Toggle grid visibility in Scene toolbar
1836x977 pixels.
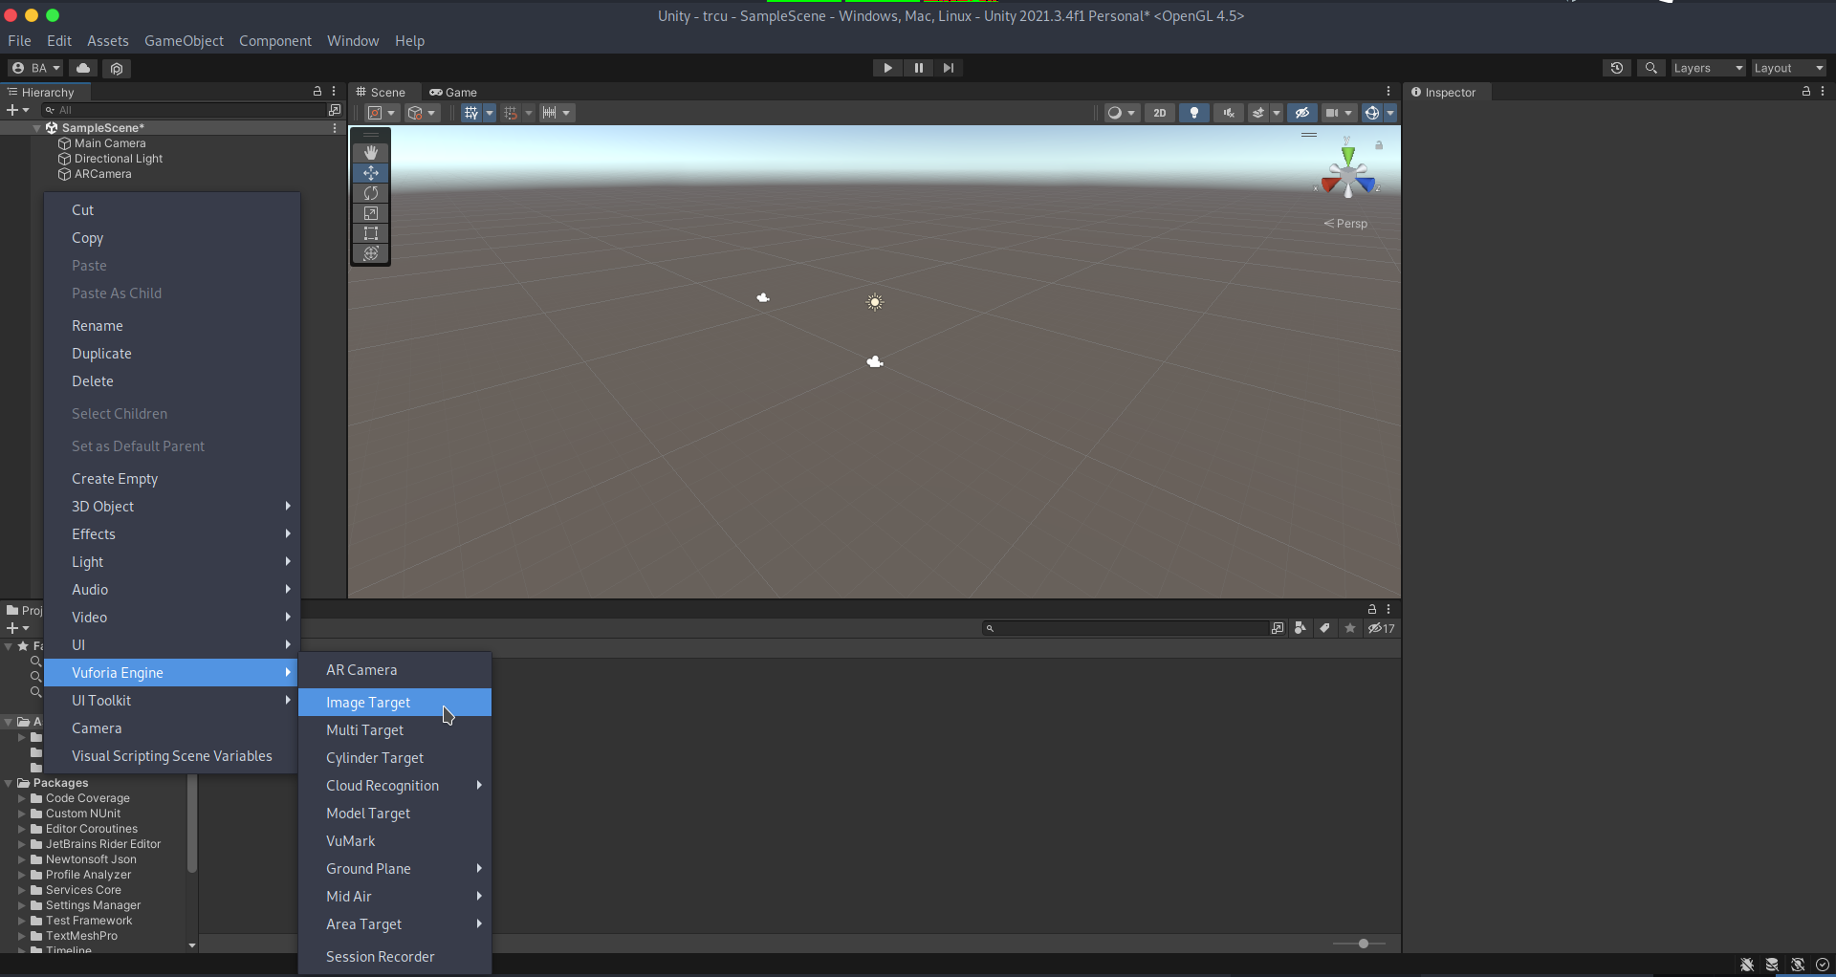click(471, 113)
